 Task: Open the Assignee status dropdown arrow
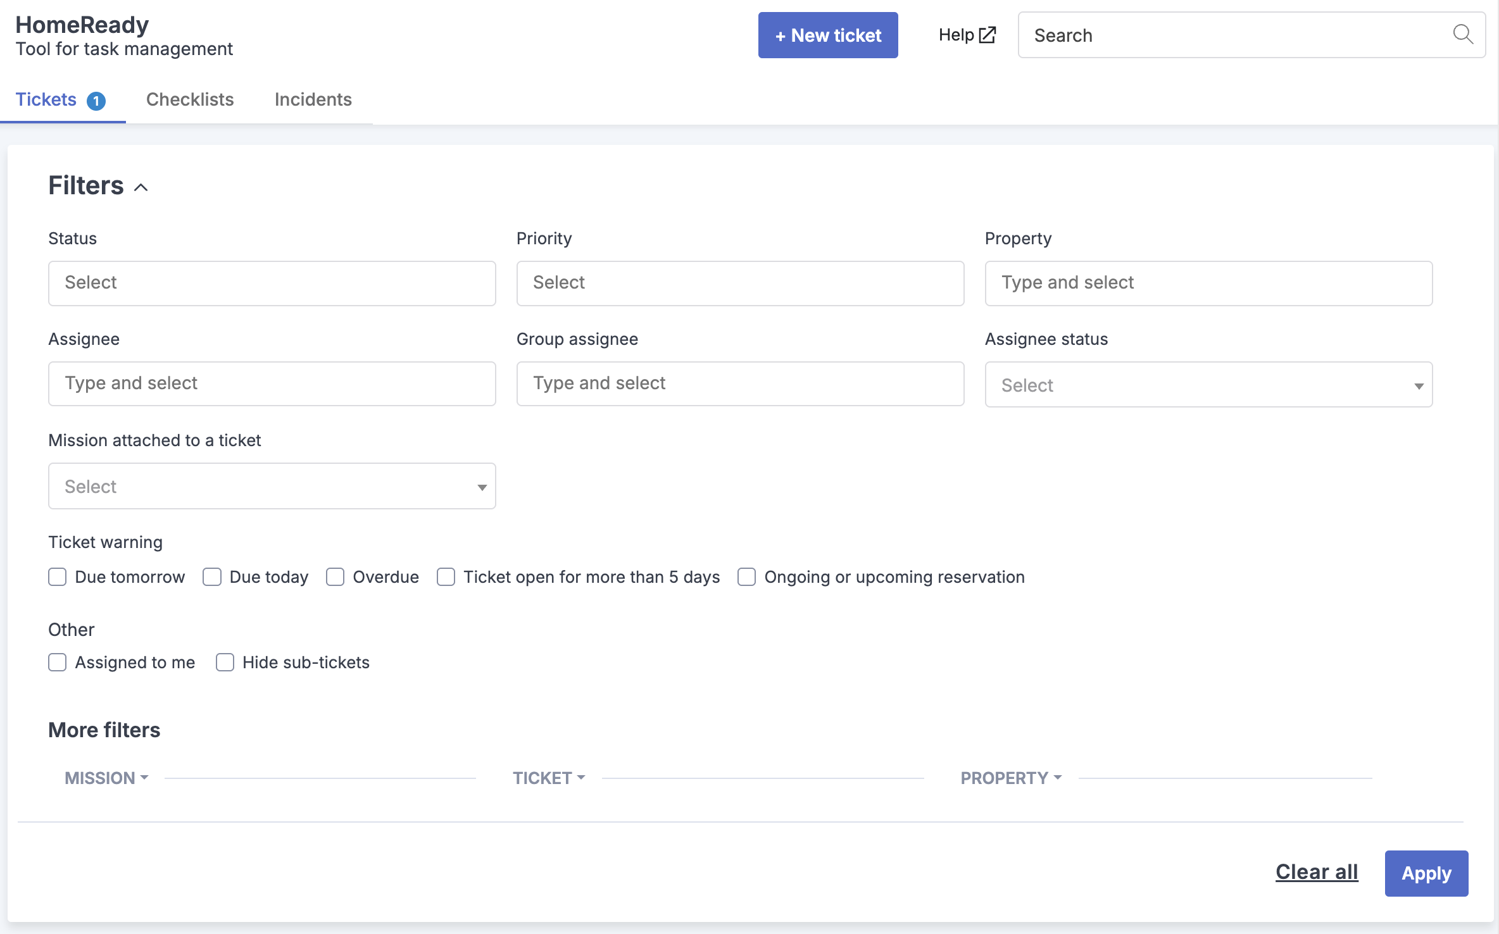[x=1419, y=385]
